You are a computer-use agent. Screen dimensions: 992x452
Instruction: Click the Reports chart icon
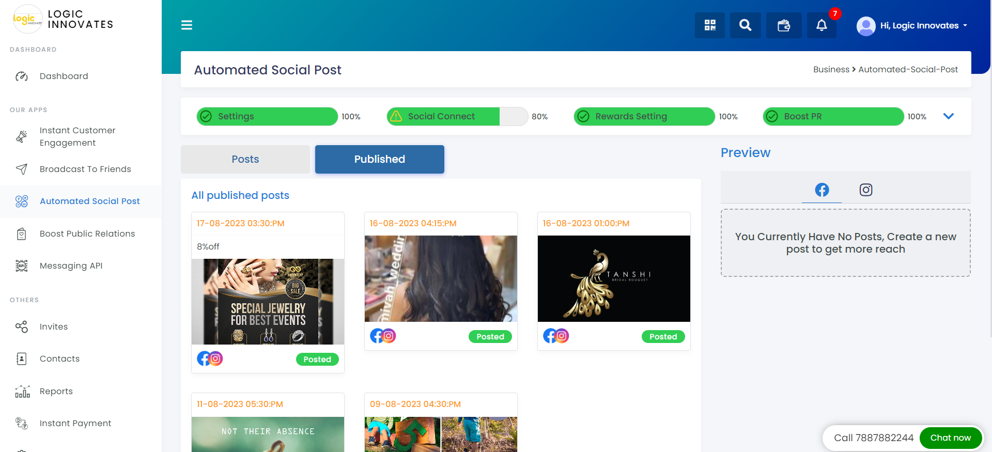click(22, 392)
